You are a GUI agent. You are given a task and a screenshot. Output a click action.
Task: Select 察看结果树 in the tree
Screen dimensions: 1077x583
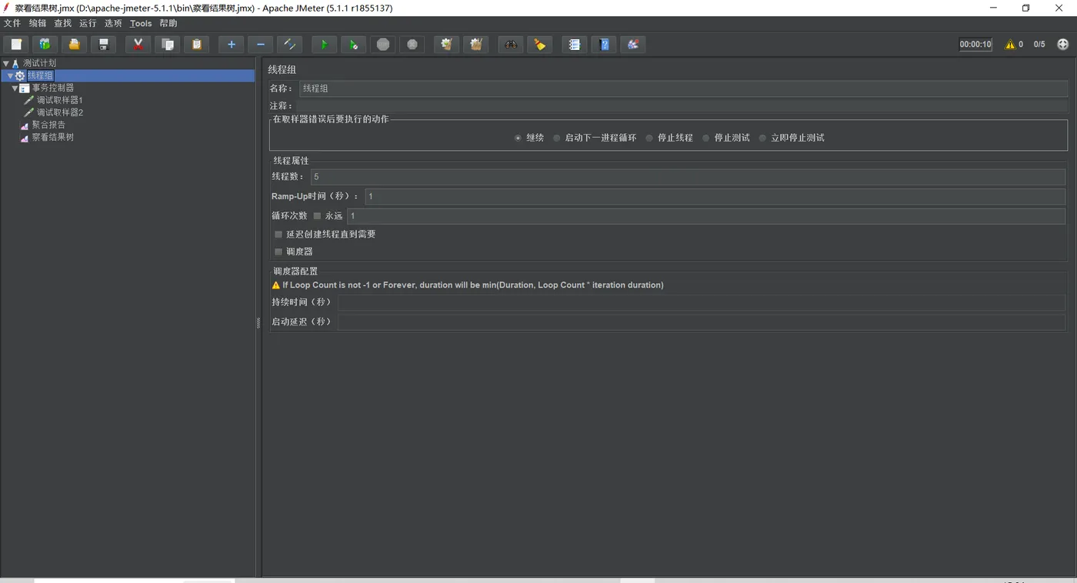pyautogui.click(x=53, y=138)
